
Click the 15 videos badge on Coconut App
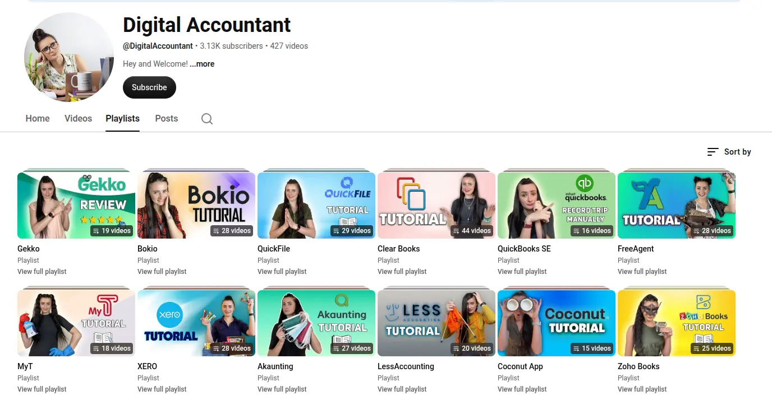pyautogui.click(x=592, y=348)
